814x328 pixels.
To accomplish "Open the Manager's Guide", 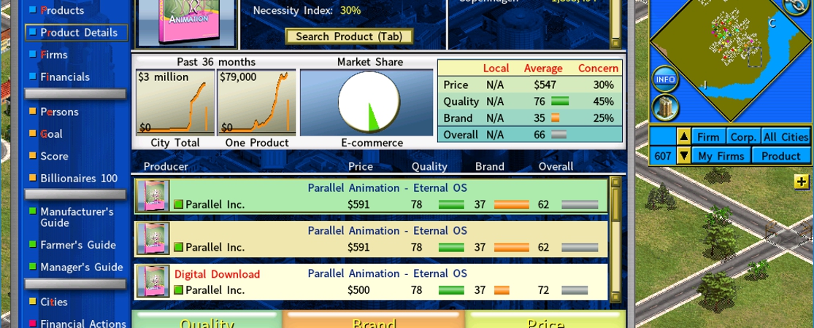I will [82, 267].
